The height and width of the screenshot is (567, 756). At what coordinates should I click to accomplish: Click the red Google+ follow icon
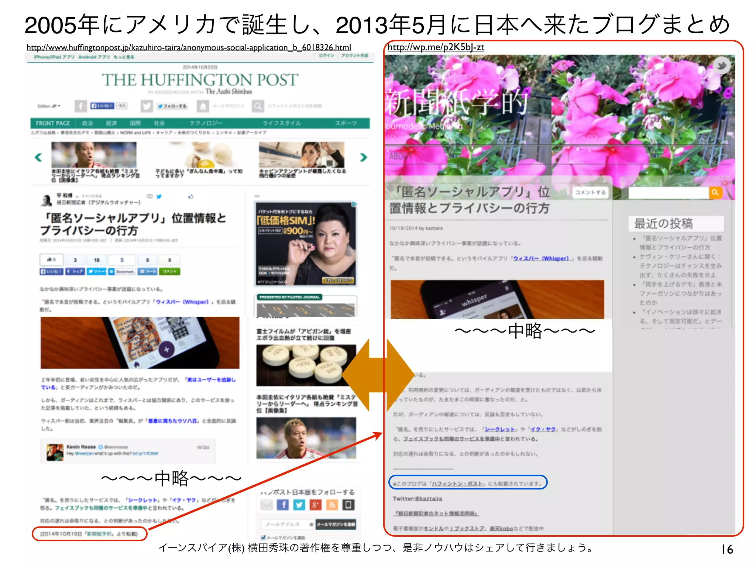click(316, 505)
